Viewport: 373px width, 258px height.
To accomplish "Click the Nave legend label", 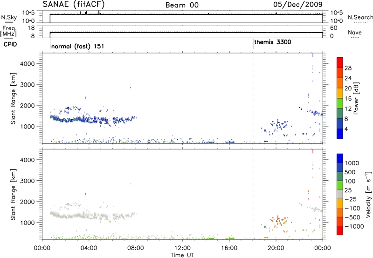I will [355, 32].
